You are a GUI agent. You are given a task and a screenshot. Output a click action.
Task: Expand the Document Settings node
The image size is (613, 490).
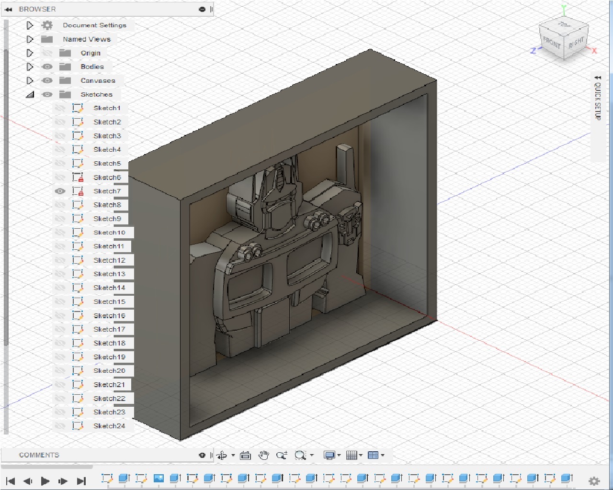pos(30,25)
